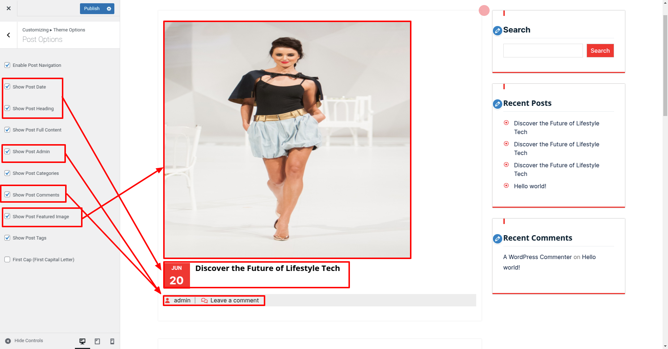Open the Hello world! recent post link
Image resolution: width=668 pixels, height=349 pixels.
pos(530,186)
